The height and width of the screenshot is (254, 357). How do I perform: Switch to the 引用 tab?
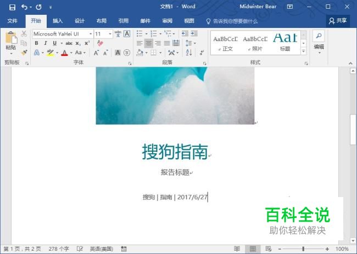coord(124,21)
